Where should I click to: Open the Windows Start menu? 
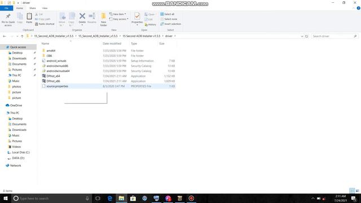[5, 198]
